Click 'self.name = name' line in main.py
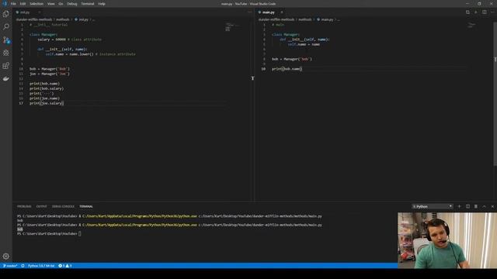 (x=304, y=44)
